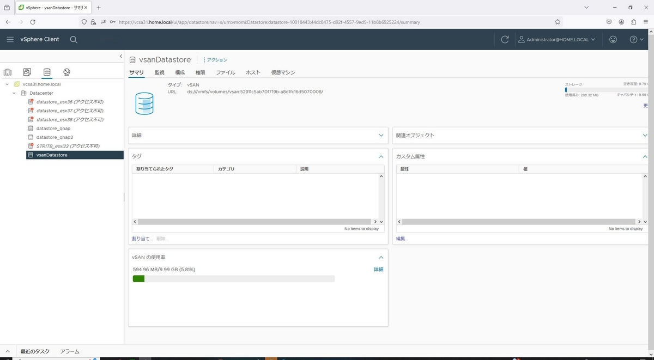Click the vSAN usage green progress bar
This screenshot has width=654, height=360.
pyautogui.click(x=138, y=279)
